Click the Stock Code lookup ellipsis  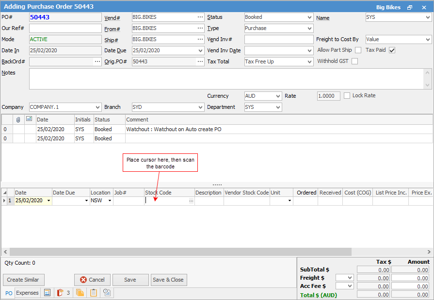(x=191, y=200)
